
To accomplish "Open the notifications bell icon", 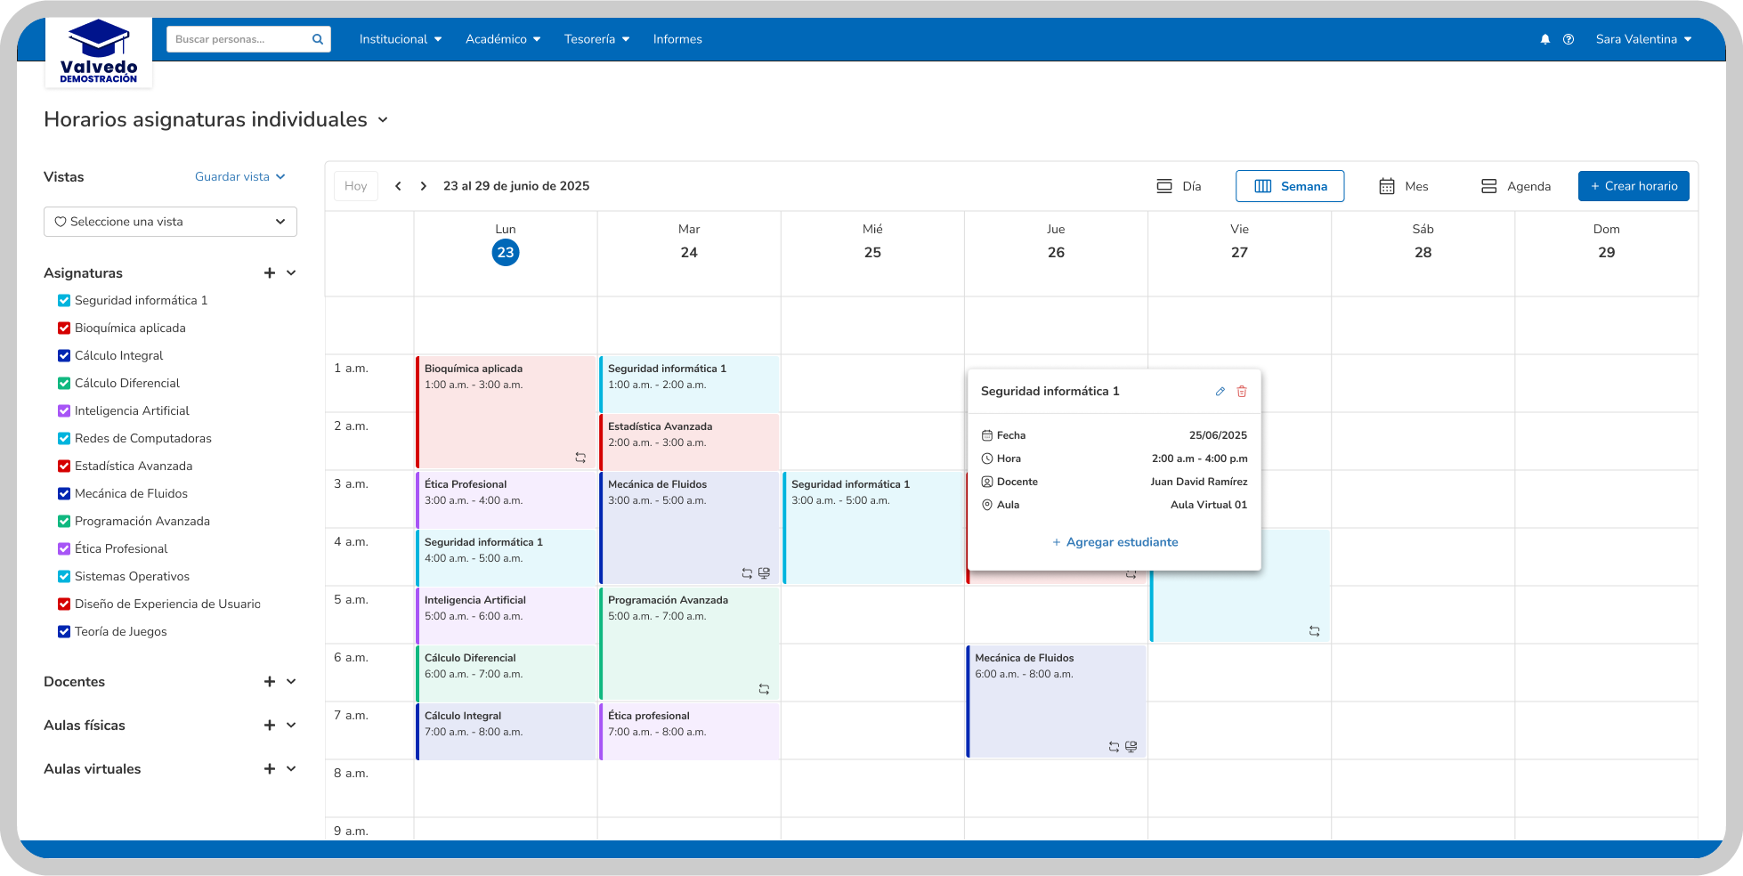I will (x=1544, y=39).
